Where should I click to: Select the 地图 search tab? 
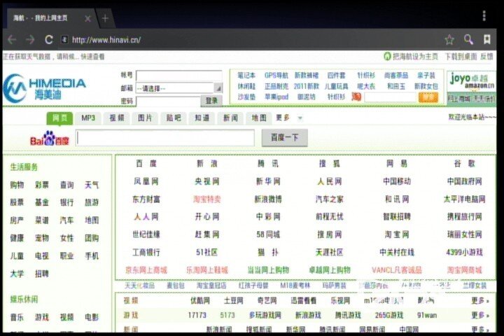259,118
